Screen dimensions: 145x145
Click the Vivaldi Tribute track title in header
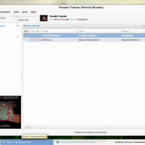click(x=58, y=16)
